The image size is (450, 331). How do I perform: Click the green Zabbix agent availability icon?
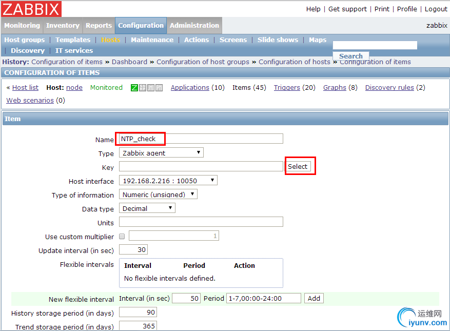[x=134, y=88]
